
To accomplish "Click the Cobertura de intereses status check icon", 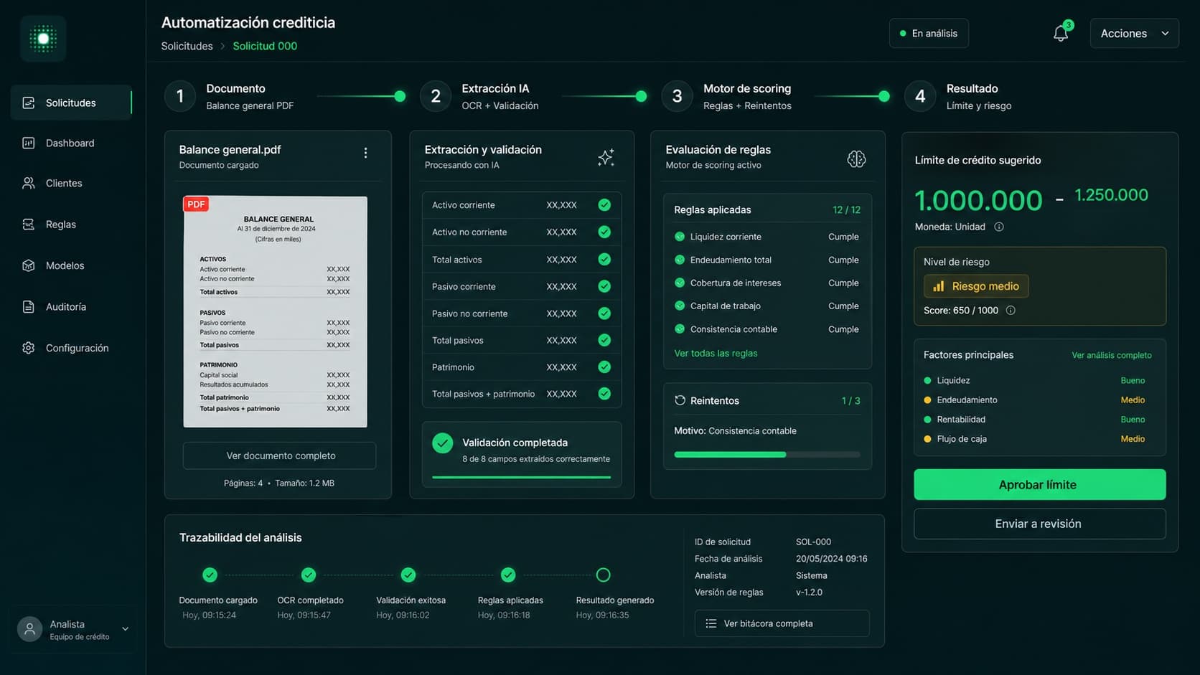I will [680, 283].
